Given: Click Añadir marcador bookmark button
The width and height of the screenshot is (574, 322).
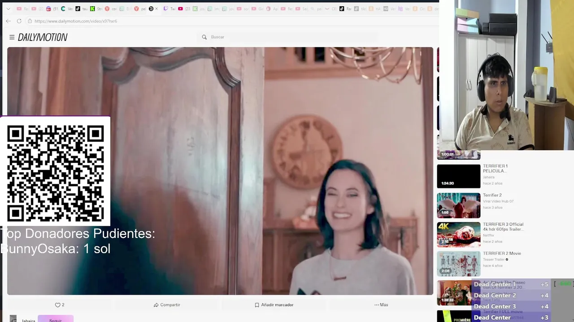Looking at the screenshot, I should click(274, 305).
